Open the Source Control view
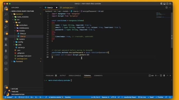The image size is (179, 100). [x=6, y=21]
